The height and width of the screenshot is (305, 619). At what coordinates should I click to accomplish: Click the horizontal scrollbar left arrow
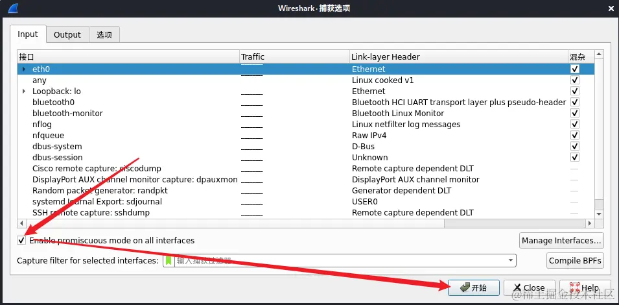[x=21, y=223]
